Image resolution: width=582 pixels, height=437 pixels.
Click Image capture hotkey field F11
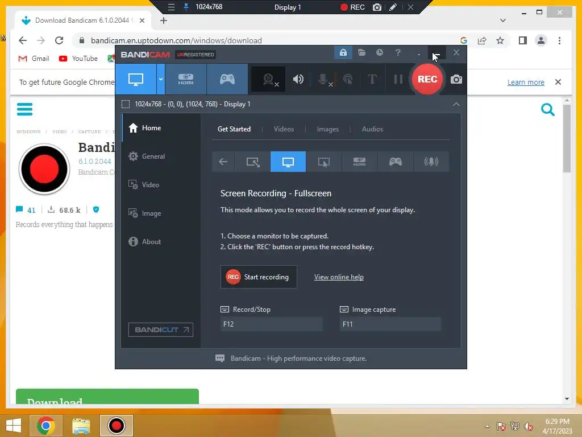click(x=390, y=324)
